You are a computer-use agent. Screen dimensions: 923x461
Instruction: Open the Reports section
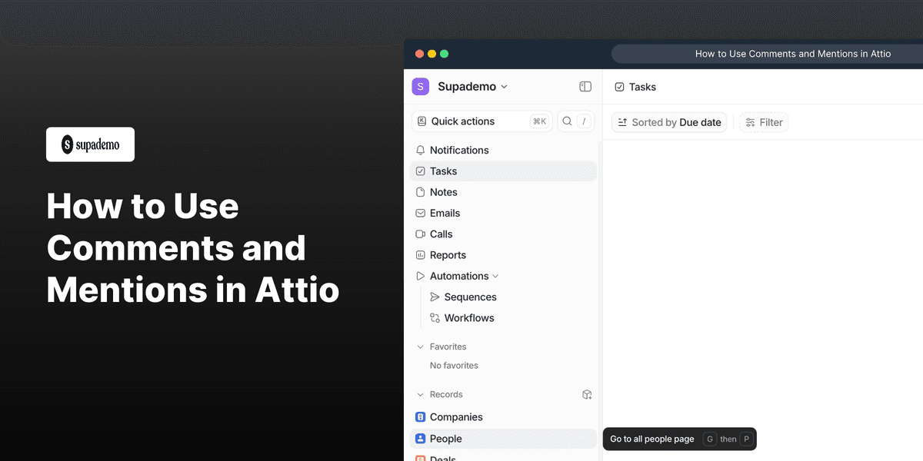click(420, 254)
